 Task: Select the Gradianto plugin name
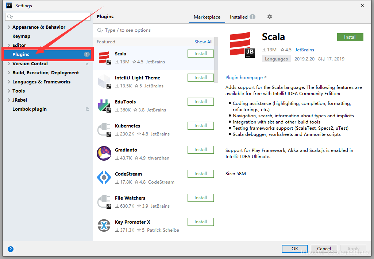coord(126,150)
